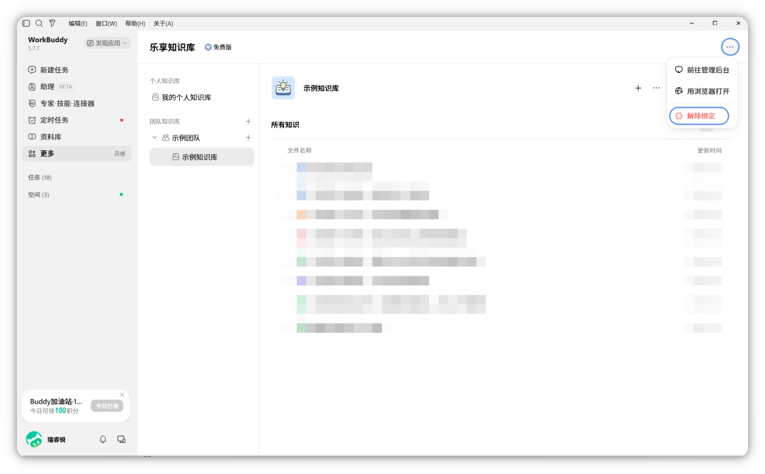
Task: Expand the 发现应用 dropdown
Action: click(107, 43)
